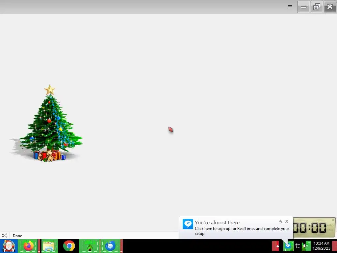Close the timer widget with its small X
Viewport: 337px width, 253px height.
(333, 220)
